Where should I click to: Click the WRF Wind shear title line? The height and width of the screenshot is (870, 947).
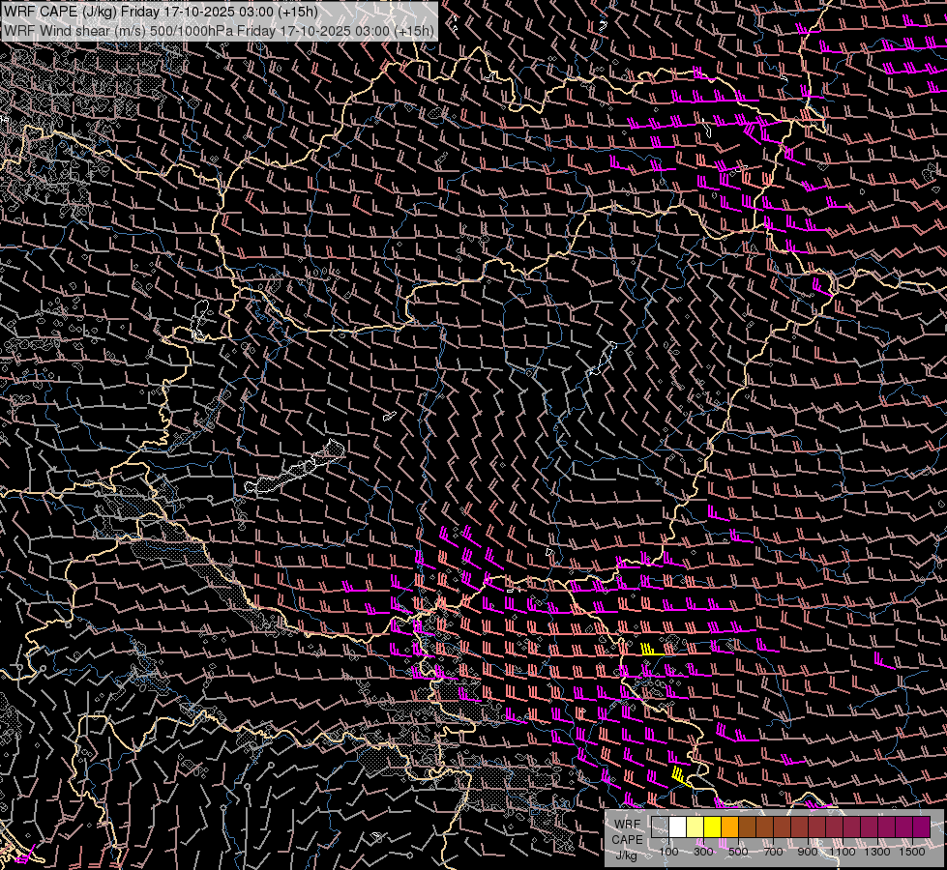[x=219, y=30]
